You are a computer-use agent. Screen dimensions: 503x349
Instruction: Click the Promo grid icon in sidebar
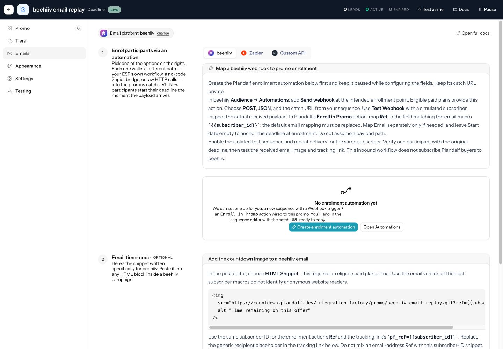click(x=10, y=28)
